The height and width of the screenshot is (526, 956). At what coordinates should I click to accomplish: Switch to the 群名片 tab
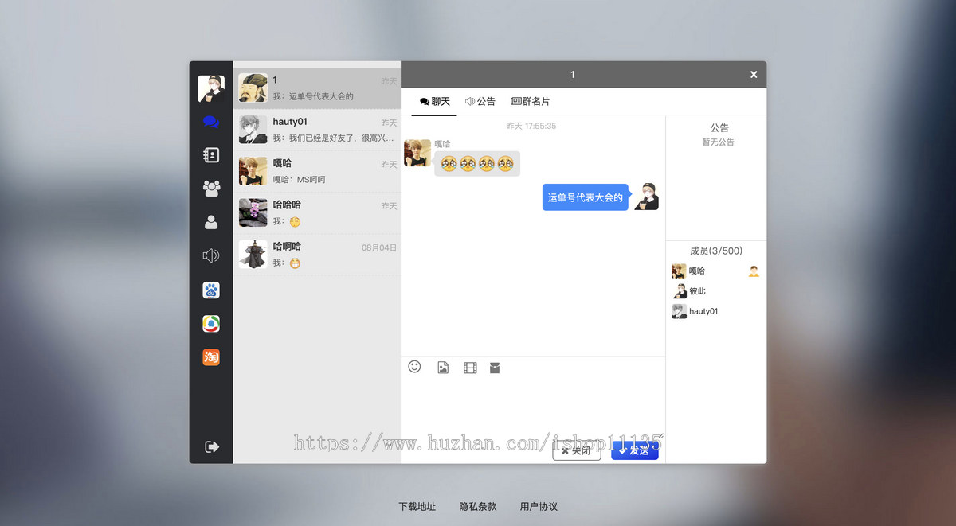pyautogui.click(x=531, y=102)
